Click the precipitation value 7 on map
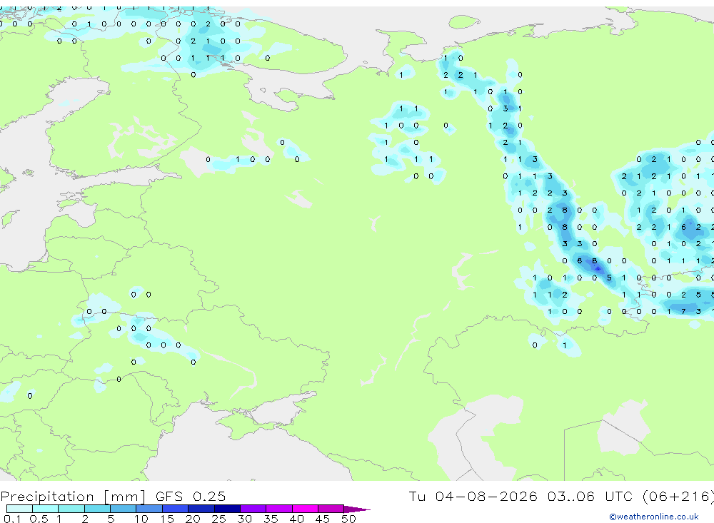 pyautogui.click(x=683, y=311)
